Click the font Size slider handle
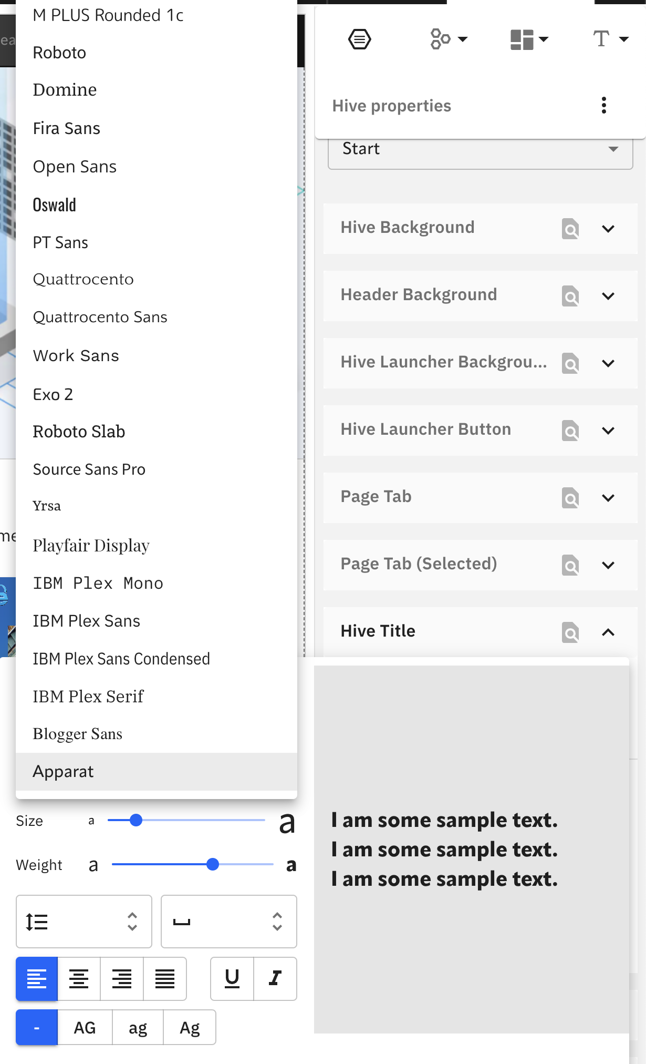This screenshot has width=646, height=1064. (136, 820)
